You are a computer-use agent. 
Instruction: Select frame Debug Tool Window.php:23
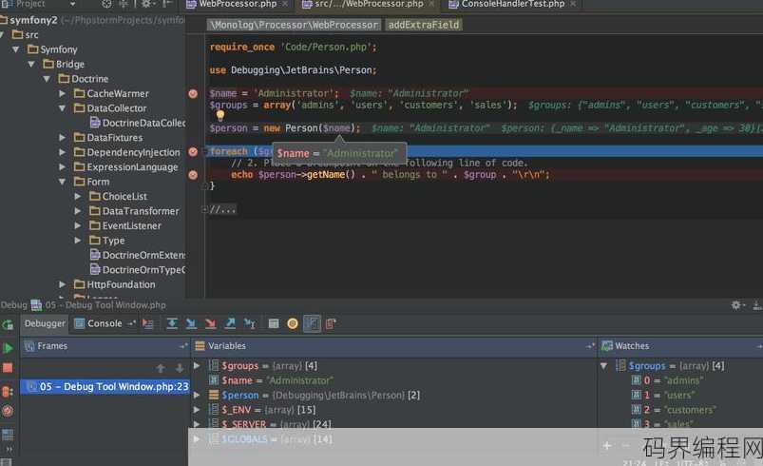(x=105, y=387)
